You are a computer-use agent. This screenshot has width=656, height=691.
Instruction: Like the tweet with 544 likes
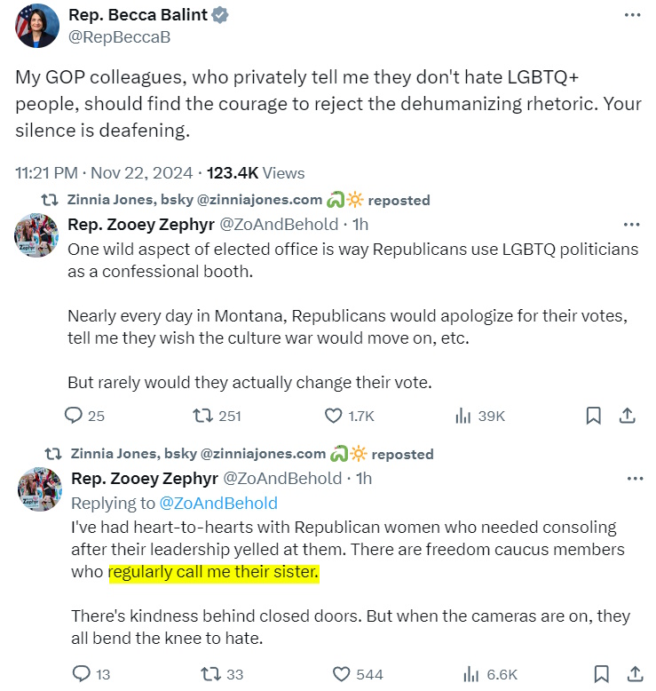(340, 674)
